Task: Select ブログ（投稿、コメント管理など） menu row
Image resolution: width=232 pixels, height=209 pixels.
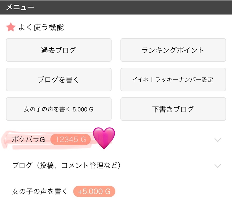Action: point(67,166)
